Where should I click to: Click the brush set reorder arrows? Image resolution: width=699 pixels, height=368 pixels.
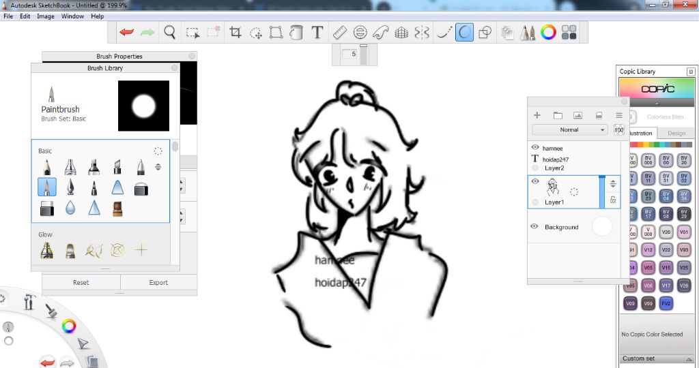(x=158, y=168)
